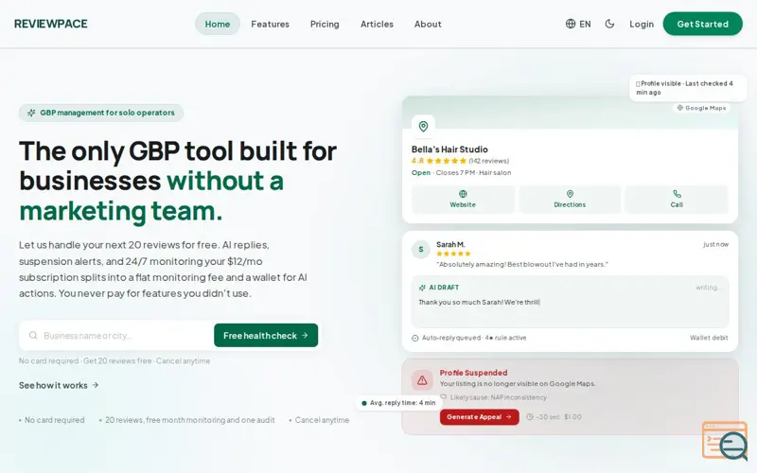
Task: Open the Articles page
Action: pyautogui.click(x=377, y=24)
